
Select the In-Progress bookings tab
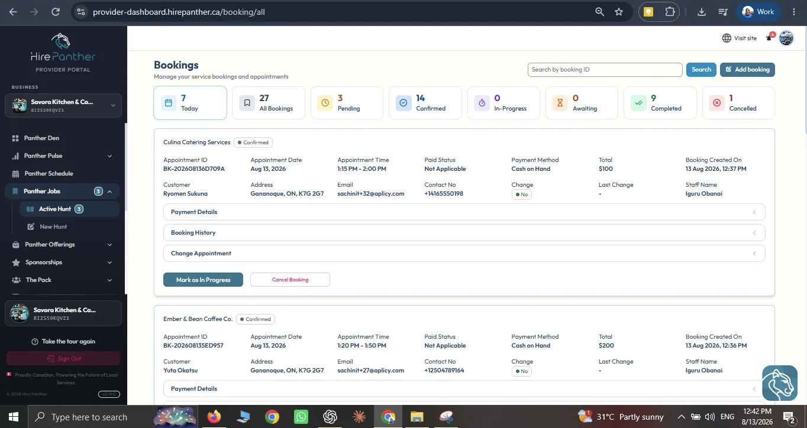pyautogui.click(x=503, y=103)
